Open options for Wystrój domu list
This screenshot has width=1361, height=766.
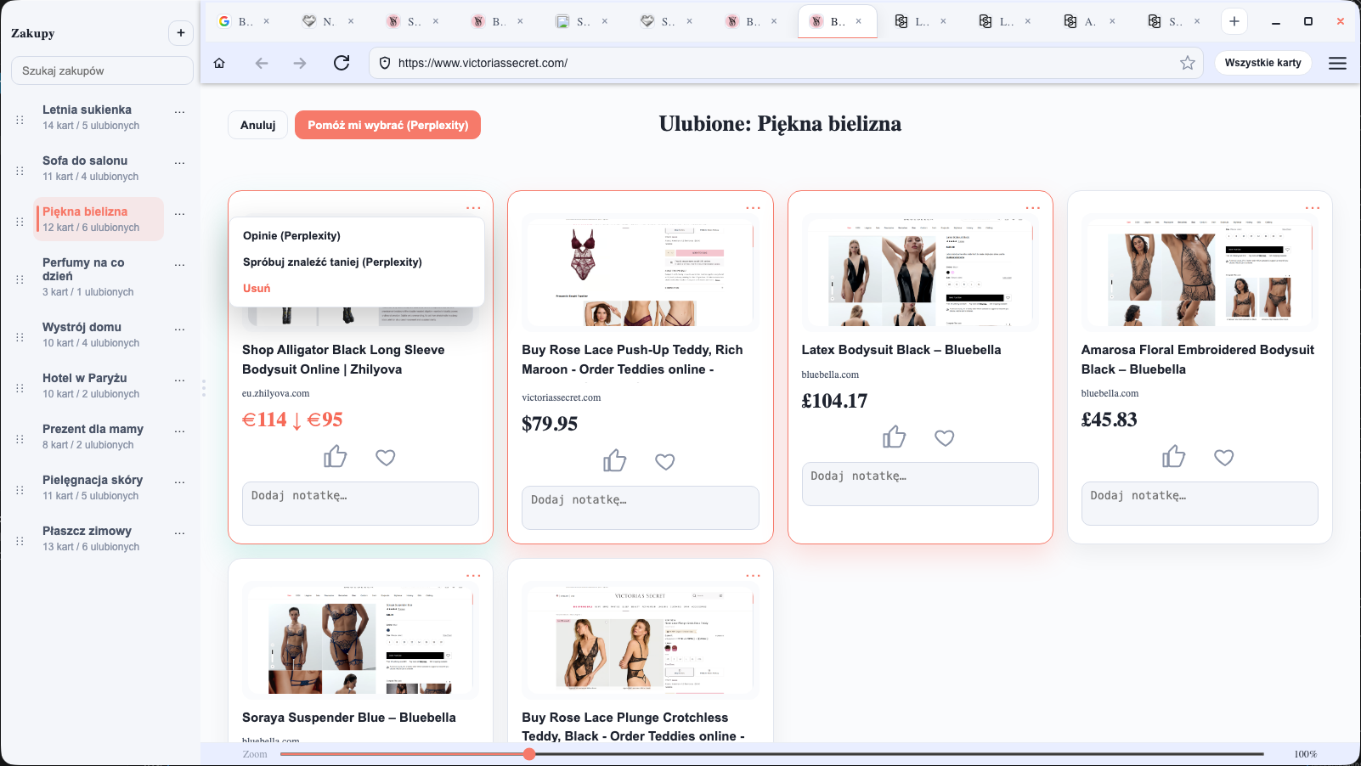click(179, 329)
